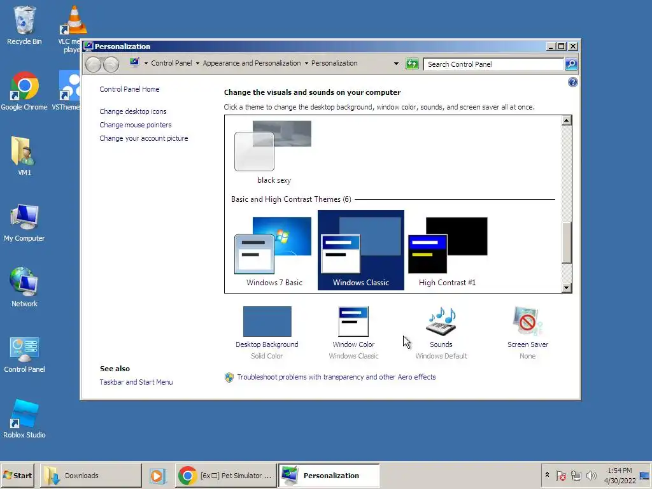Click the Show desktop icon in tray
Image resolution: width=652 pixels, height=489 pixels.
point(644,476)
